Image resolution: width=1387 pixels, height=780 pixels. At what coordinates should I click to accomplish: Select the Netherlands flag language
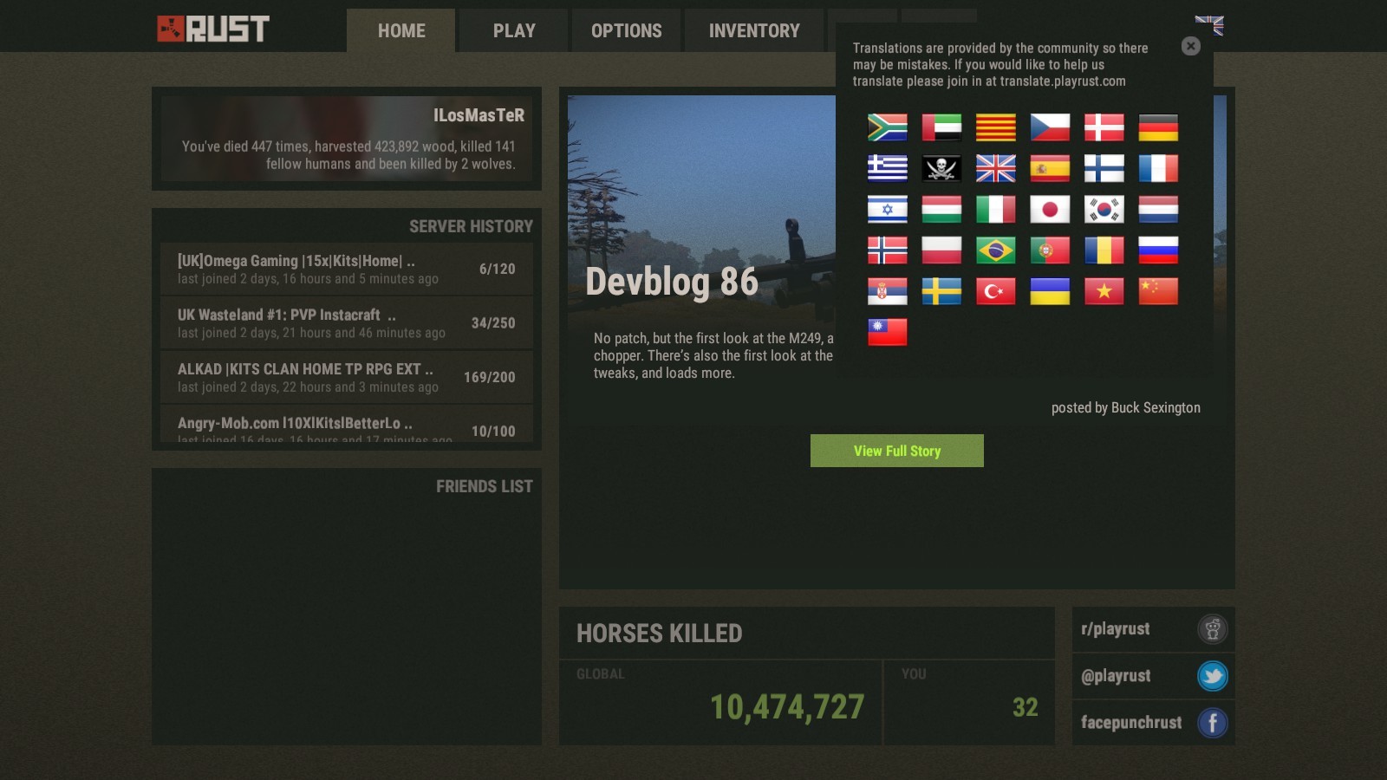pyautogui.click(x=1158, y=209)
